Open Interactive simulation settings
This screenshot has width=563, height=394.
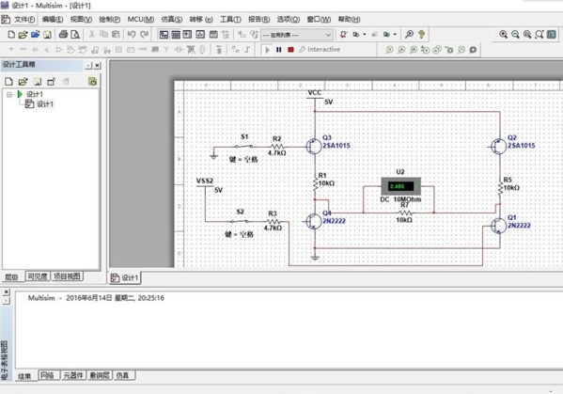pos(320,50)
